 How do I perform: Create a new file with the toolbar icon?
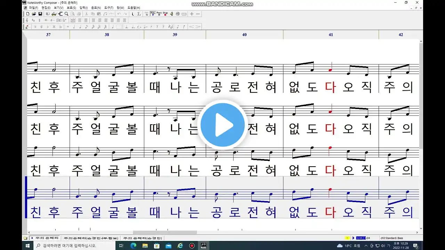(28, 14)
